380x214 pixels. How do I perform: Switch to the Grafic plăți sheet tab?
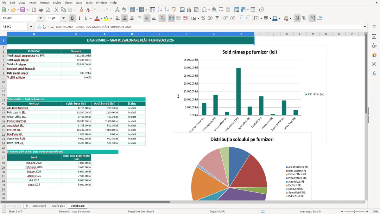(59, 206)
